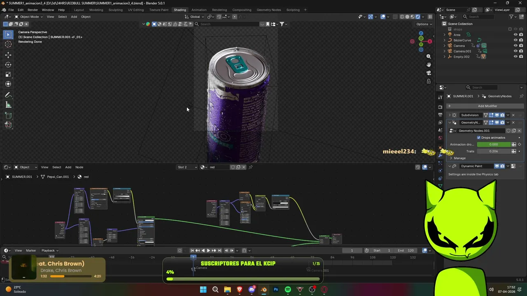Select the Add Cube tool

(x=8, y=116)
